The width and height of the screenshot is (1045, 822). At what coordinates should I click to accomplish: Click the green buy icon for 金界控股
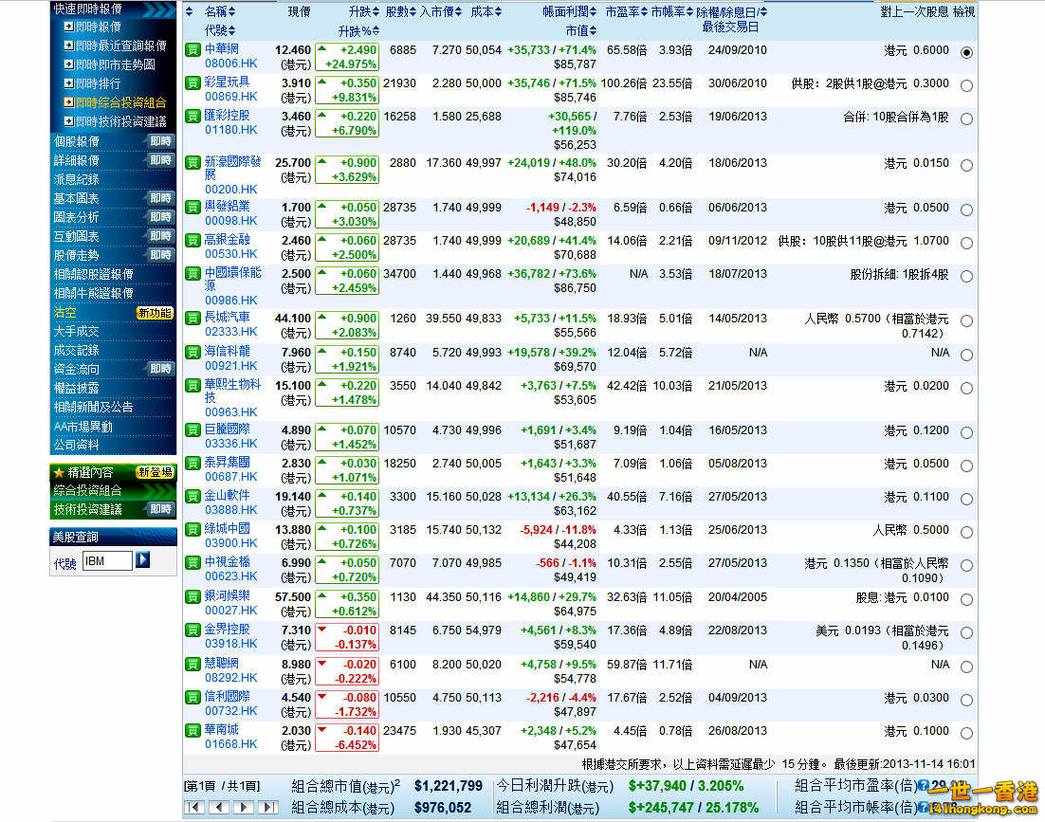click(192, 630)
